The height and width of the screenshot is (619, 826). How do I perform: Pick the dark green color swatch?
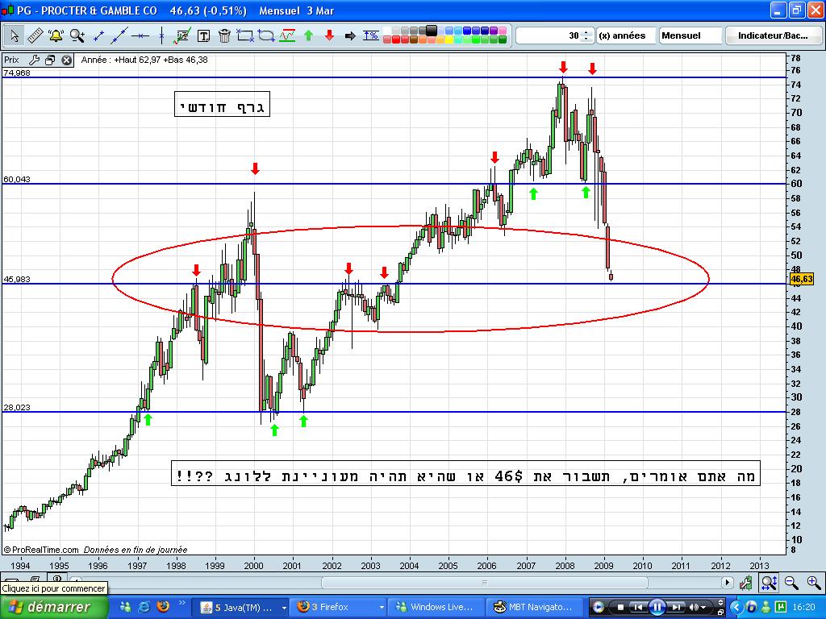(503, 39)
